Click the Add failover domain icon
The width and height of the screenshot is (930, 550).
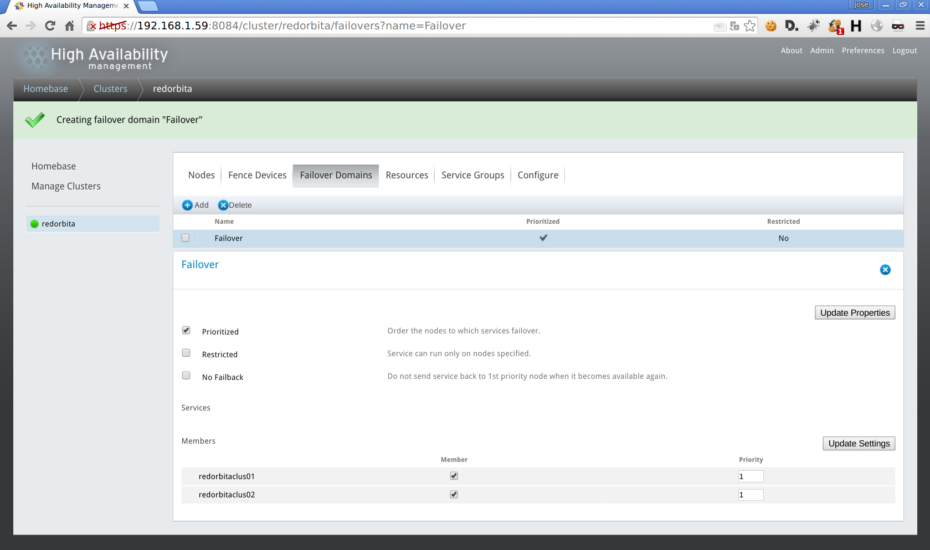pyautogui.click(x=187, y=205)
